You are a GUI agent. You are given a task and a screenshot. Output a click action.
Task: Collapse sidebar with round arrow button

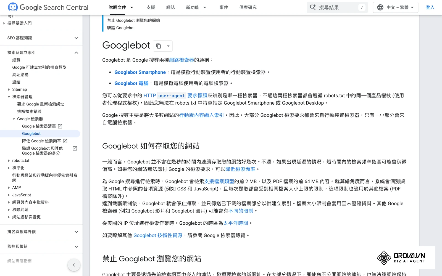tap(74, 265)
